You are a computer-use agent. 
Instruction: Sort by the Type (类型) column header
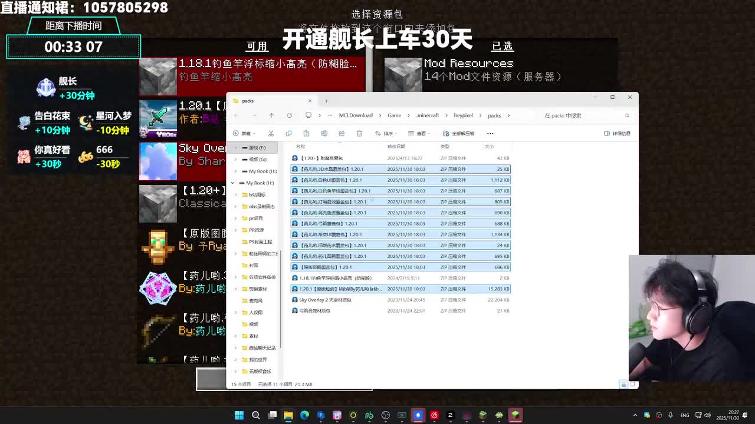[x=445, y=146]
